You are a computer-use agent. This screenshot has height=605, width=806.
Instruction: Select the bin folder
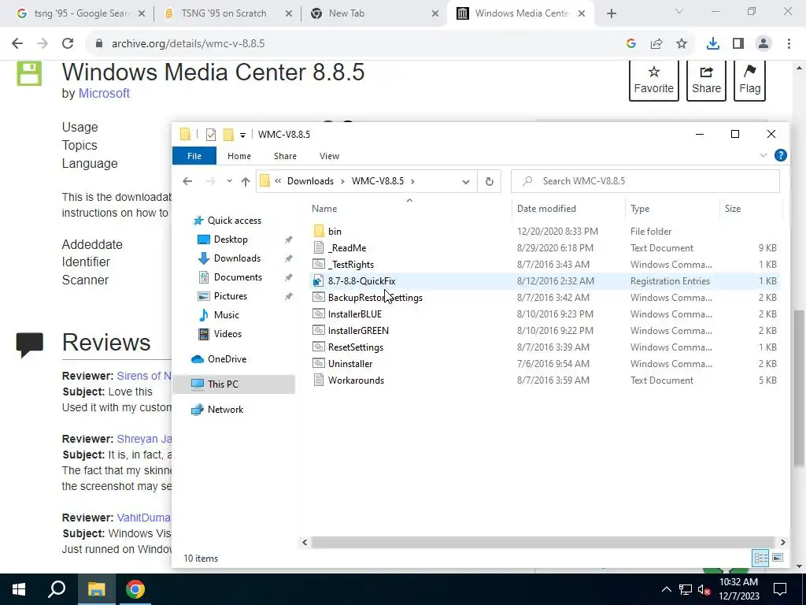click(335, 232)
